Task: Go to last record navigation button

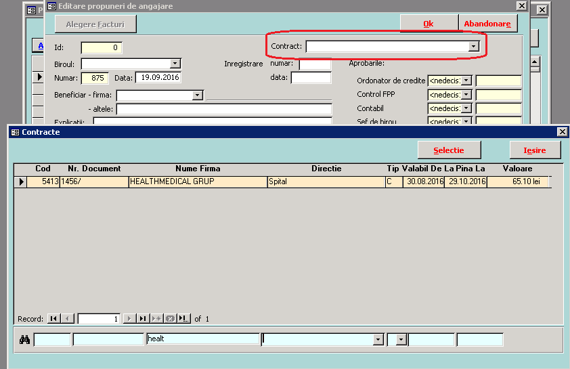Action: pyautogui.click(x=143, y=318)
